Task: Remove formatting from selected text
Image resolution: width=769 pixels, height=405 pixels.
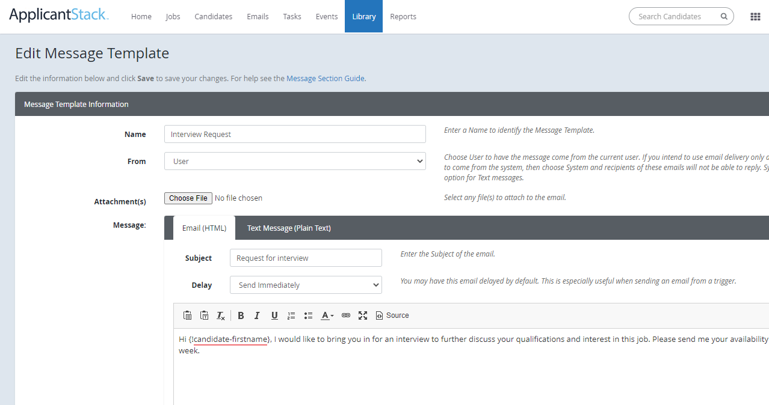Action: coord(221,315)
